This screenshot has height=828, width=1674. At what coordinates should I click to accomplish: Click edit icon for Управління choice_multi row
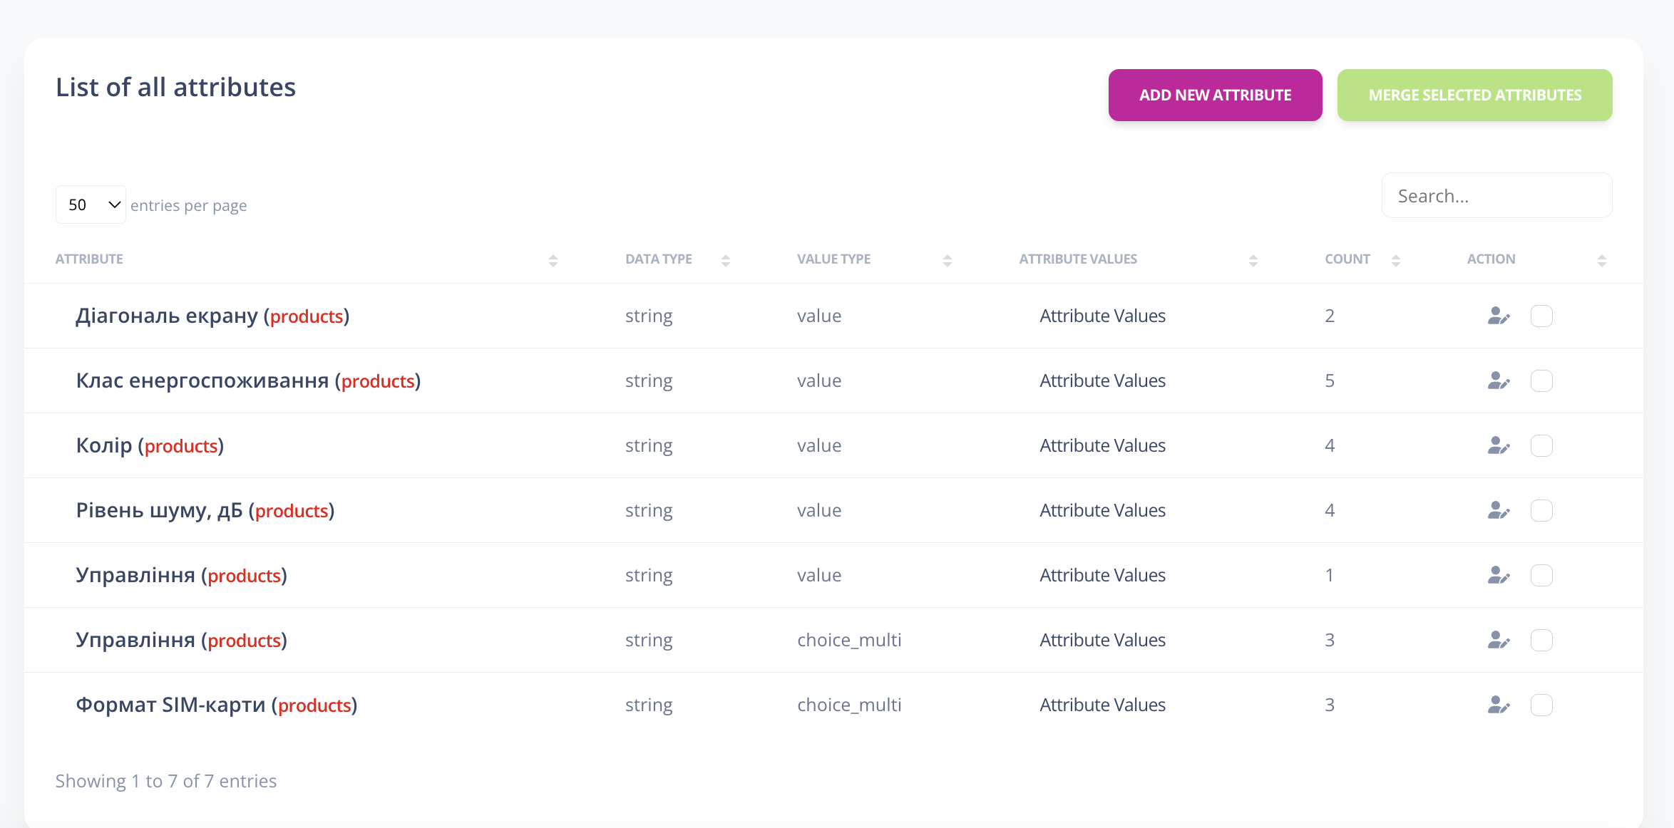[1498, 640]
